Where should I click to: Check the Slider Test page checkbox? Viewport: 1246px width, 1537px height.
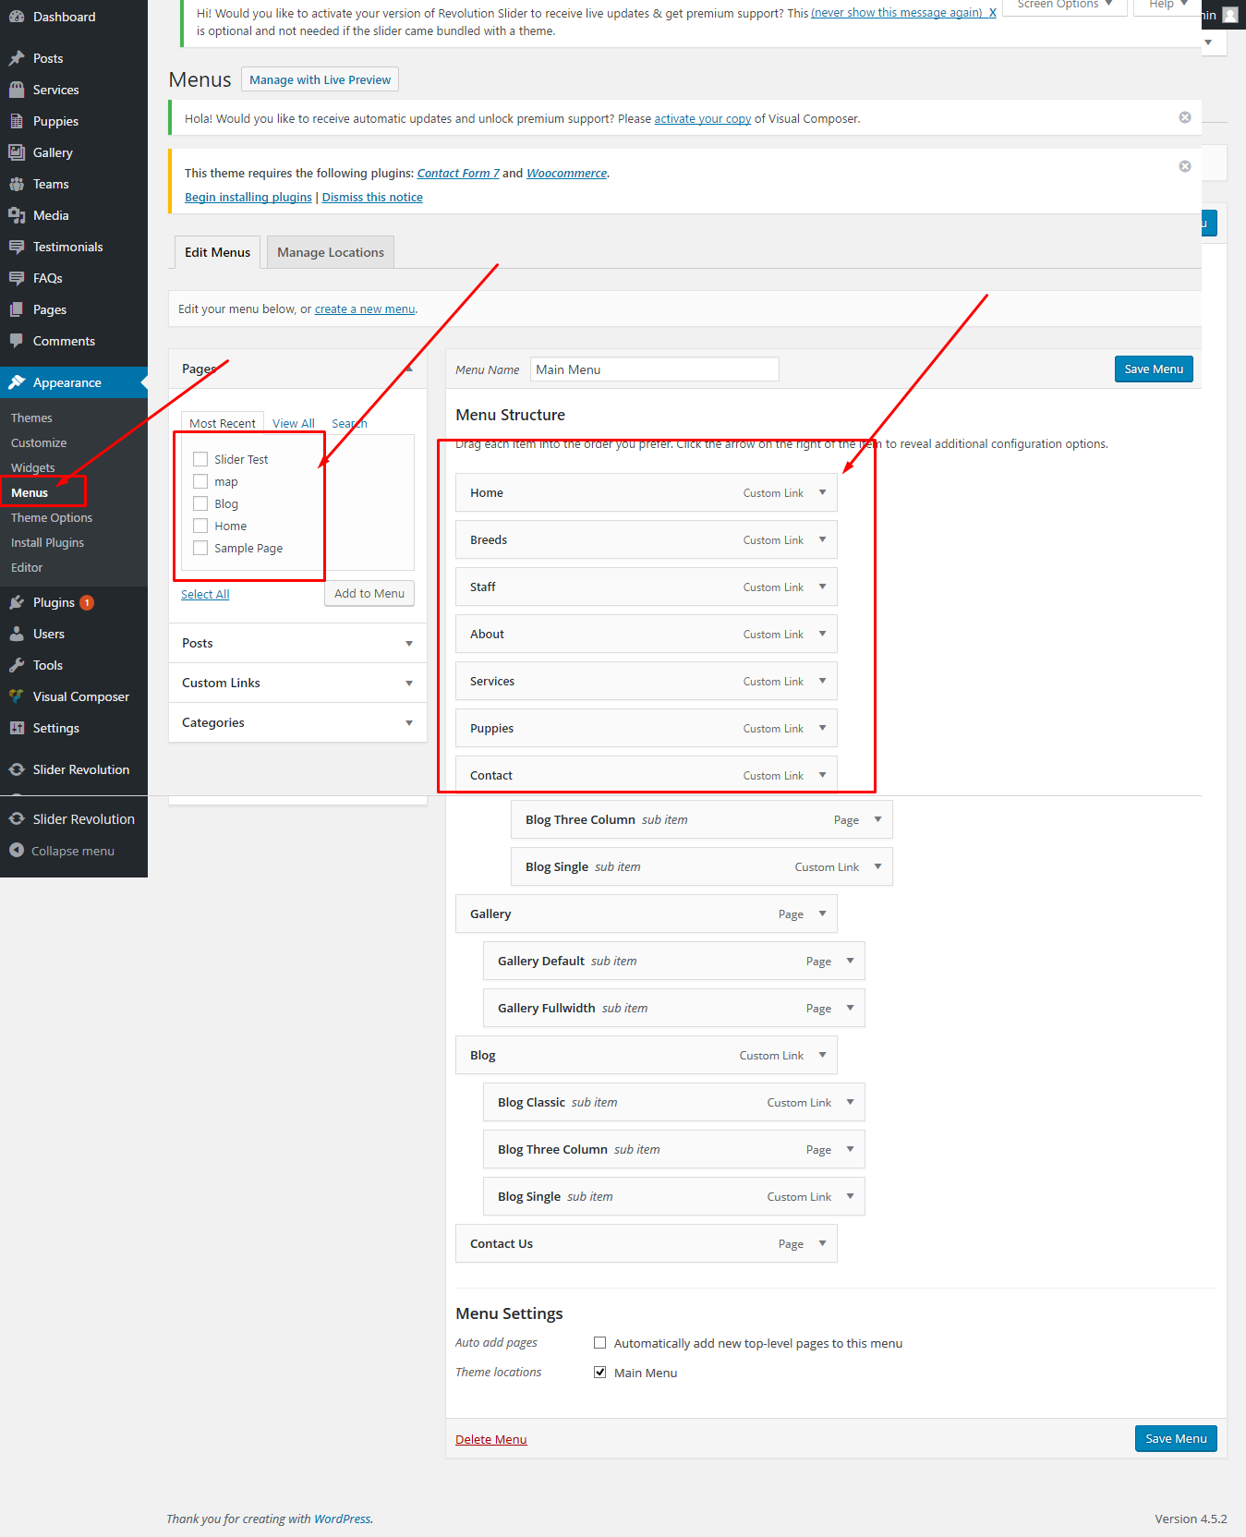pos(200,459)
